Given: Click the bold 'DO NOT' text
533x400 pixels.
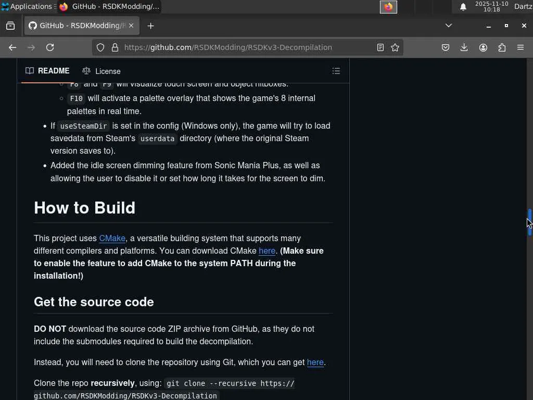Looking at the screenshot, I should 50,329.
